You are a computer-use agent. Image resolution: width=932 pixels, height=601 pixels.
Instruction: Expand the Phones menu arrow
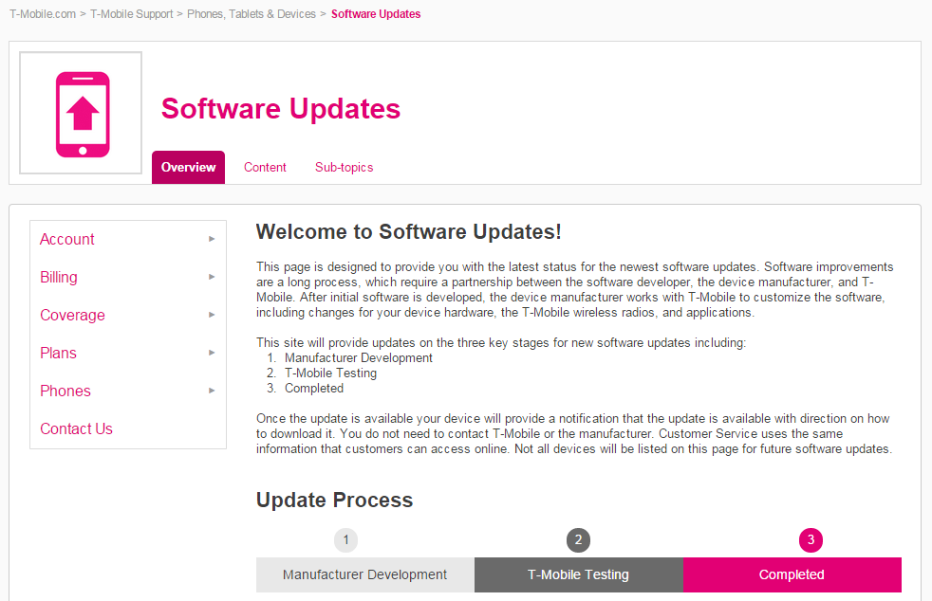coord(212,391)
